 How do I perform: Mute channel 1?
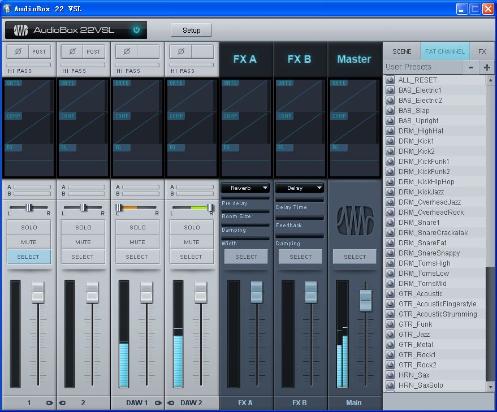click(x=29, y=242)
